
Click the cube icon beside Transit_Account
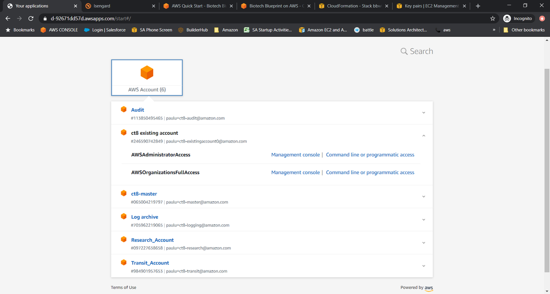124,262
